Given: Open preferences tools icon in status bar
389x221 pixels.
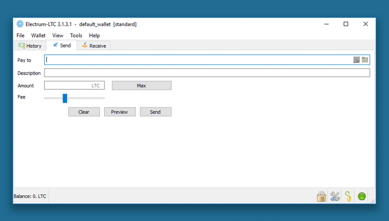Looking at the screenshot, I should [335, 196].
